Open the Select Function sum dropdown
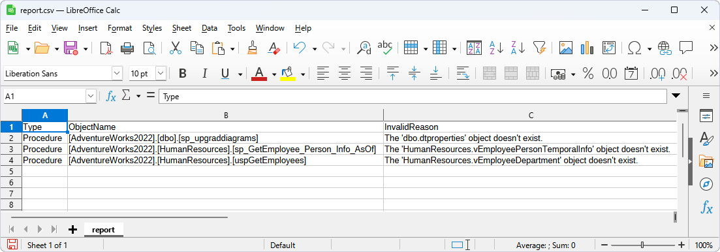This screenshot has height=252, width=720. point(138,97)
